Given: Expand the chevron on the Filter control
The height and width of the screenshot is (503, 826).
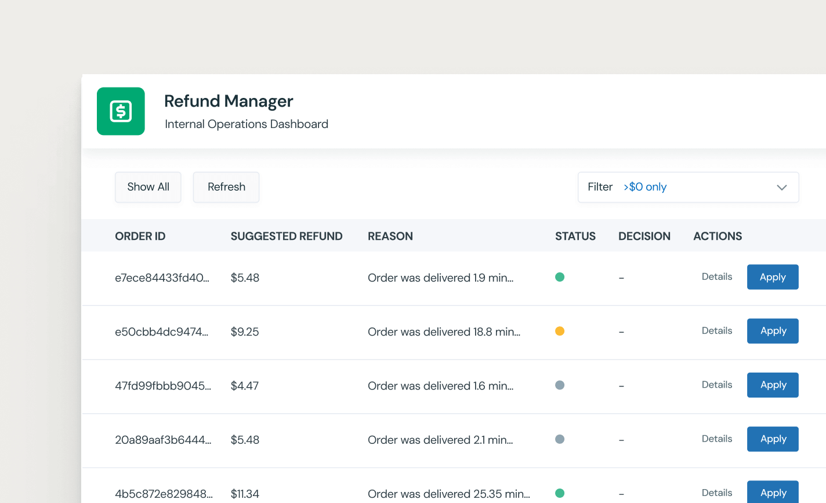Looking at the screenshot, I should [782, 187].
